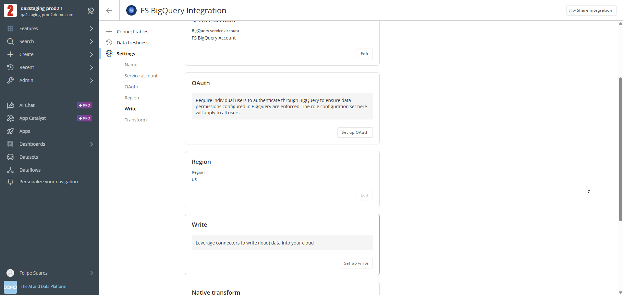Screen dimensions: 623x295
Task: Click the Domo logo
Action: 10,287
